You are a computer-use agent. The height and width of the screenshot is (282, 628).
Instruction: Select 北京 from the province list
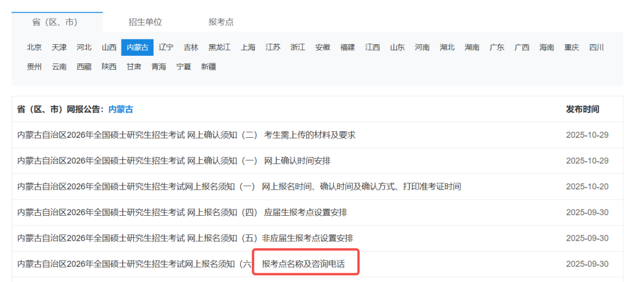(x=34, y=48)
